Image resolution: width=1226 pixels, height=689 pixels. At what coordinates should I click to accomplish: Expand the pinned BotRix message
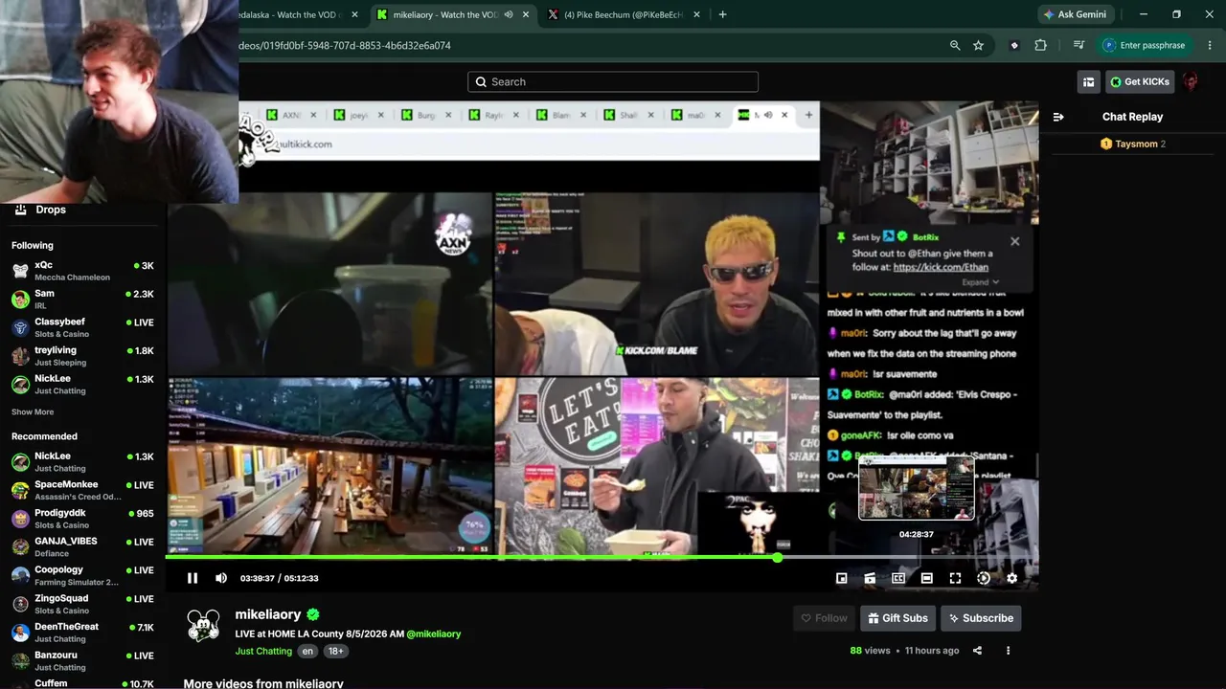(x=981, y=282)
